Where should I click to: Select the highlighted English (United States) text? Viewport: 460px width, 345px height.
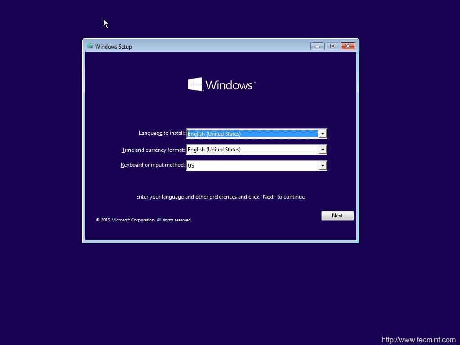pyautogui.click(x=214, y=133)
